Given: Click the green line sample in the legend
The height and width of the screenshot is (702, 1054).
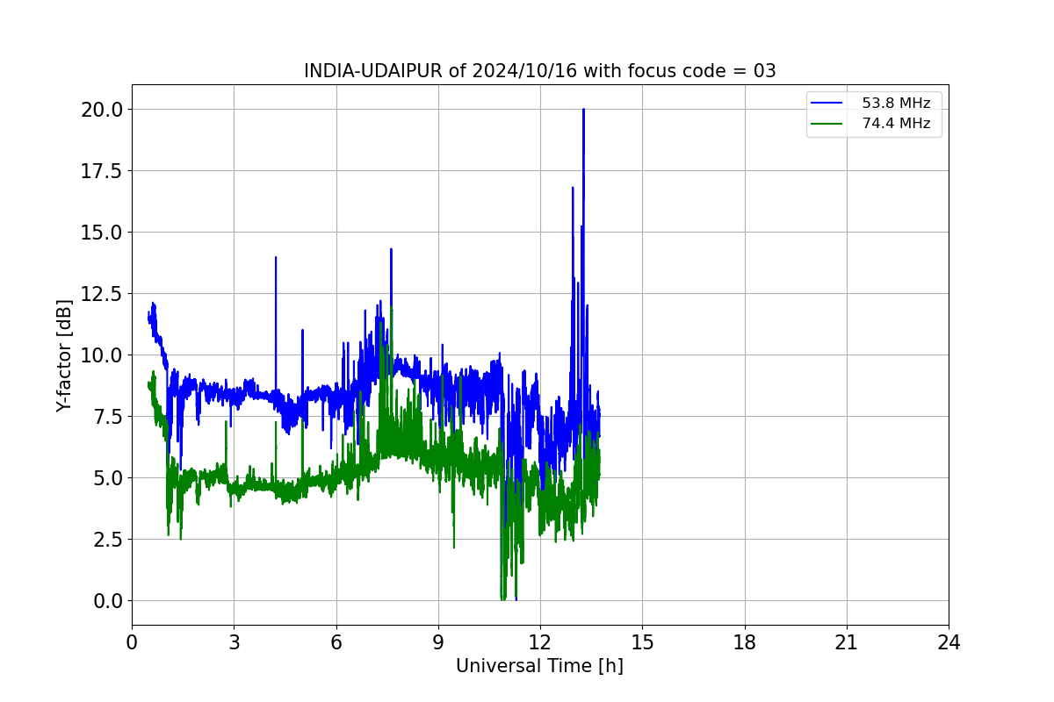Looking at the screenshot, I should [x=827, y=124].
